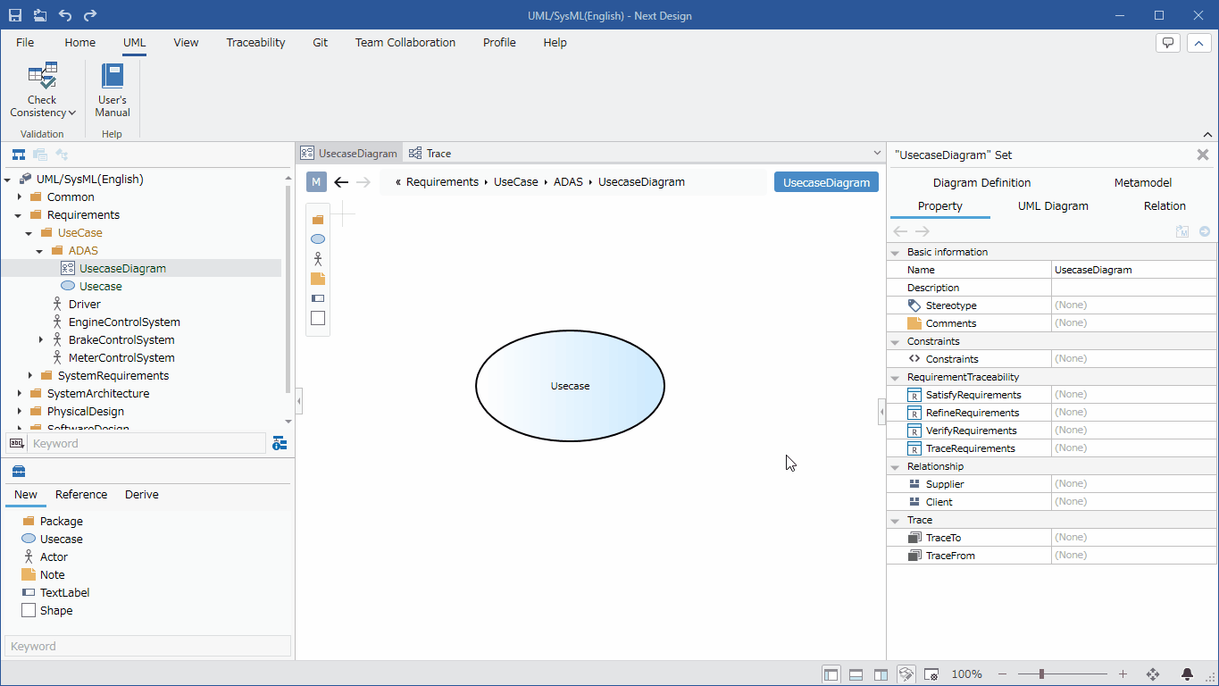Viewport: 1219px width, 686px height.
Task: Expand BrakeControlSystem node
Action: coord(41,340)
